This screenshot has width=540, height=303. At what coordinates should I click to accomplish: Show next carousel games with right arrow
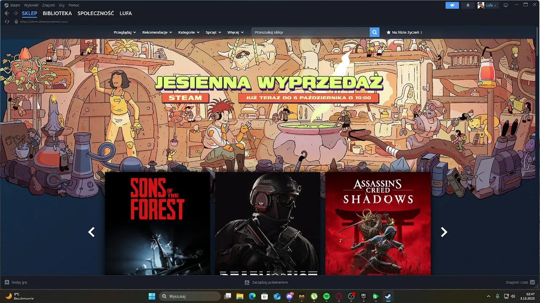[x=444, y=232]
